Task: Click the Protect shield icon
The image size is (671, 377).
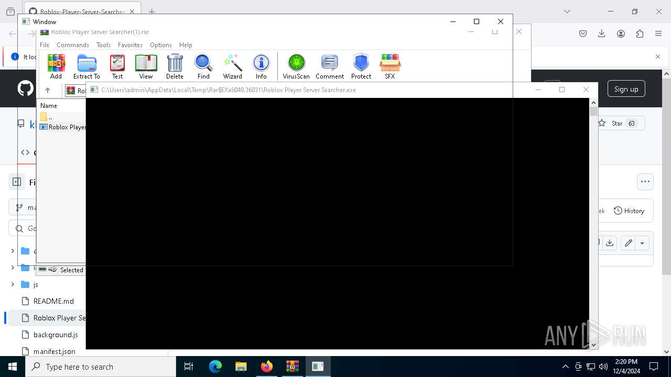Action: [x=361, y=66]
